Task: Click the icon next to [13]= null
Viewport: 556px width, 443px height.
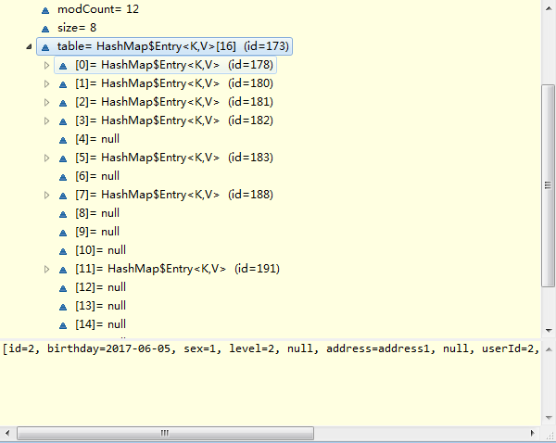Action: pyautogui.click(x=63, y=307)
